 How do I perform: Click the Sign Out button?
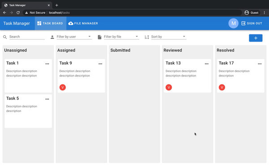(252, 23)
